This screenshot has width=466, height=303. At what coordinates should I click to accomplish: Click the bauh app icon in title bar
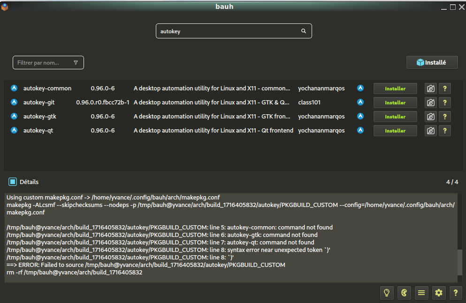pyautogui.click(x=5, y=7)
